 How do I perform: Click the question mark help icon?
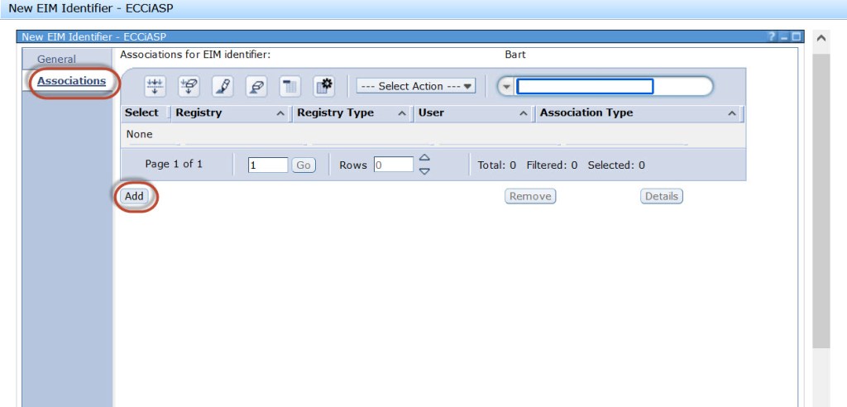tap(772, 37)
